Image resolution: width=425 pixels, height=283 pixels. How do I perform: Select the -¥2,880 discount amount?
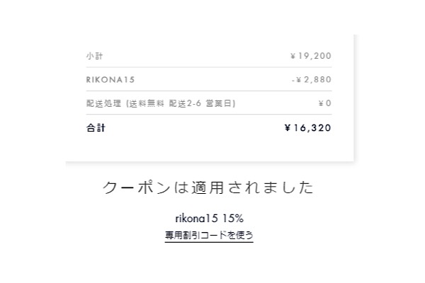[311, 79]
